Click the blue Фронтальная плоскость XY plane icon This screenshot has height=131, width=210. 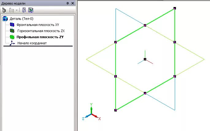coord(12,24)
